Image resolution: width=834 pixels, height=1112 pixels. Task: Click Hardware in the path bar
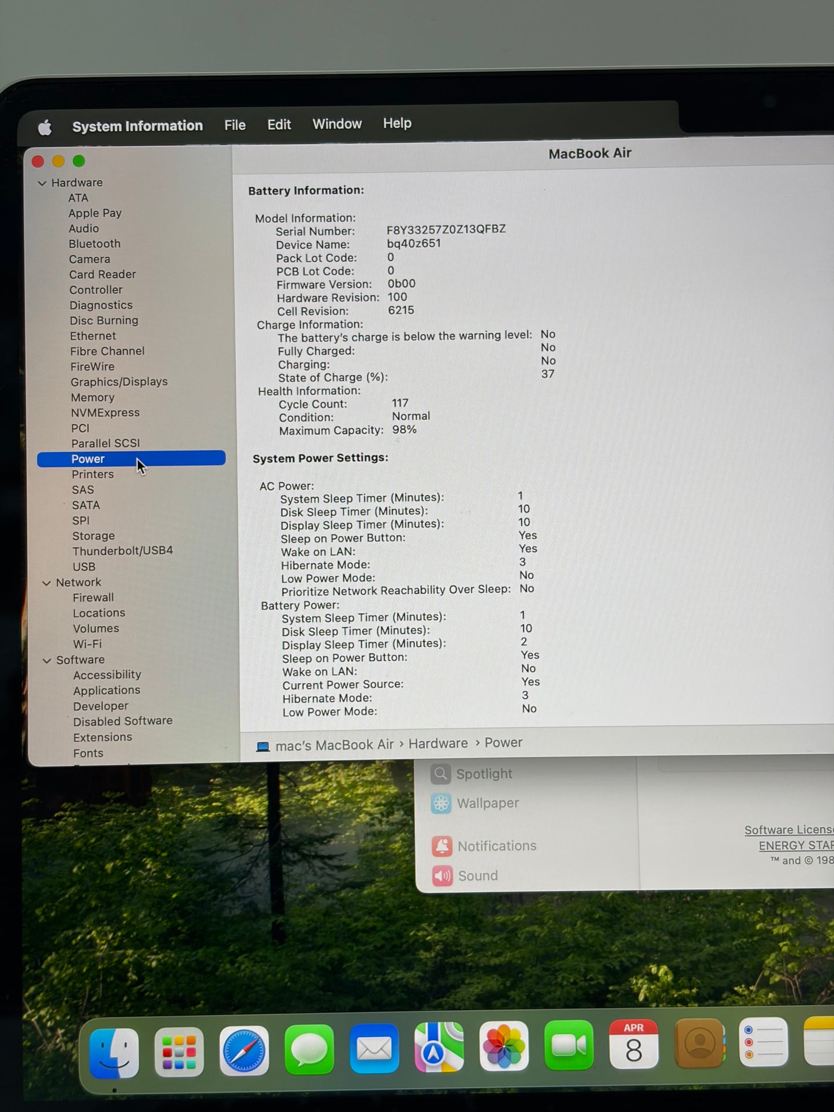(438, 743)
